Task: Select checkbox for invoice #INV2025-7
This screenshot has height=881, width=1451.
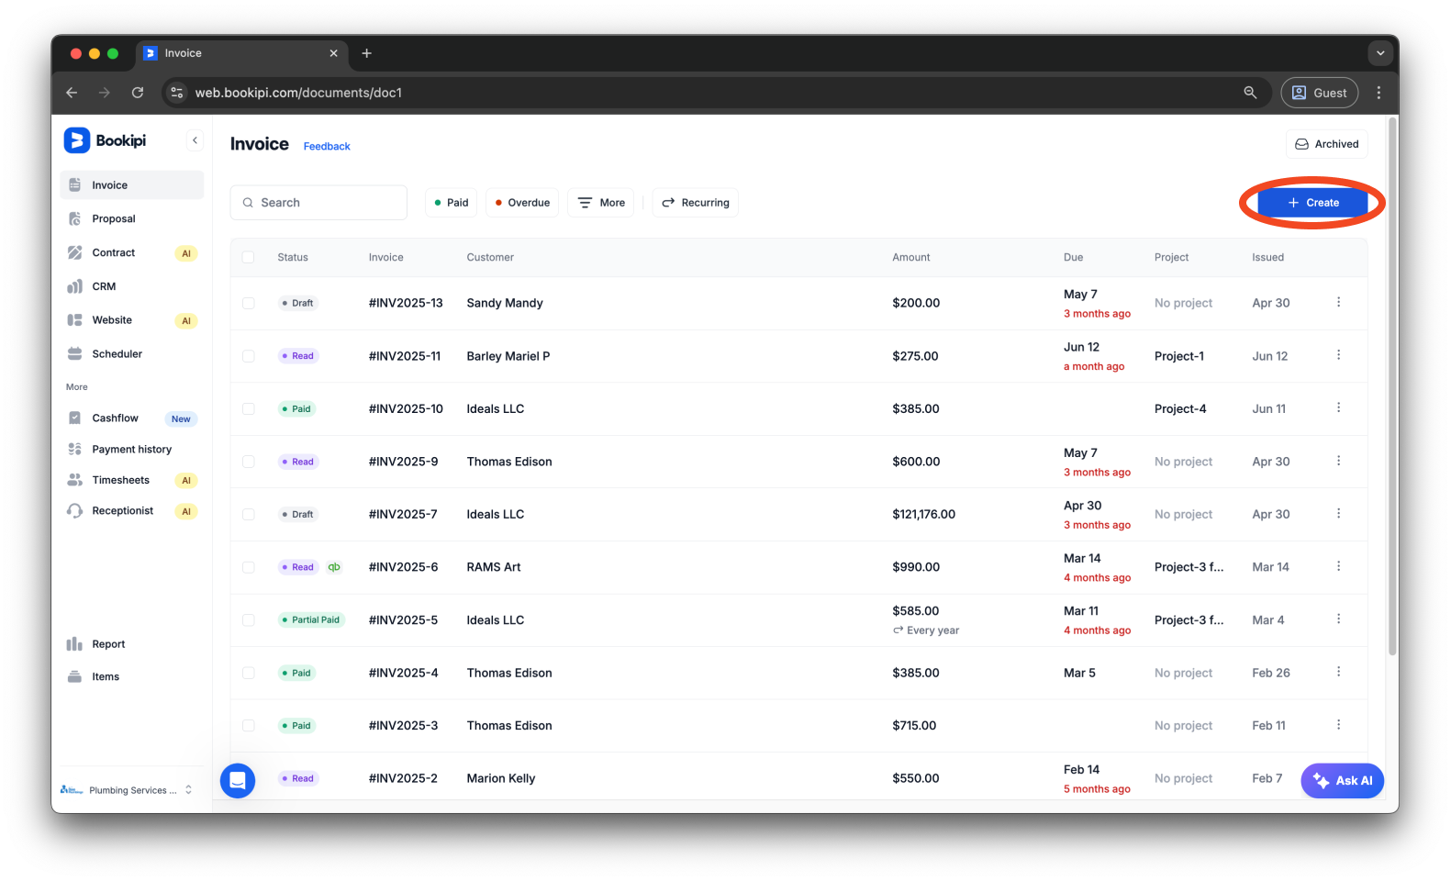Action: (249, 515)
